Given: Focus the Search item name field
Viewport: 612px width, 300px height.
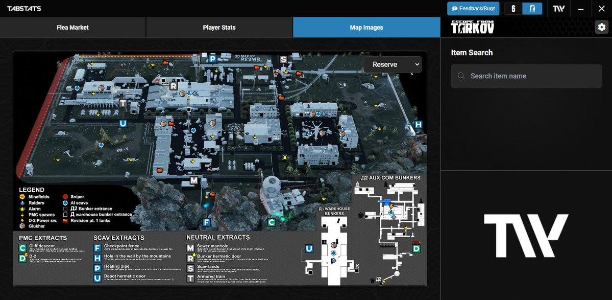Looking at the screenshot, I should click(x=526, y=76).
